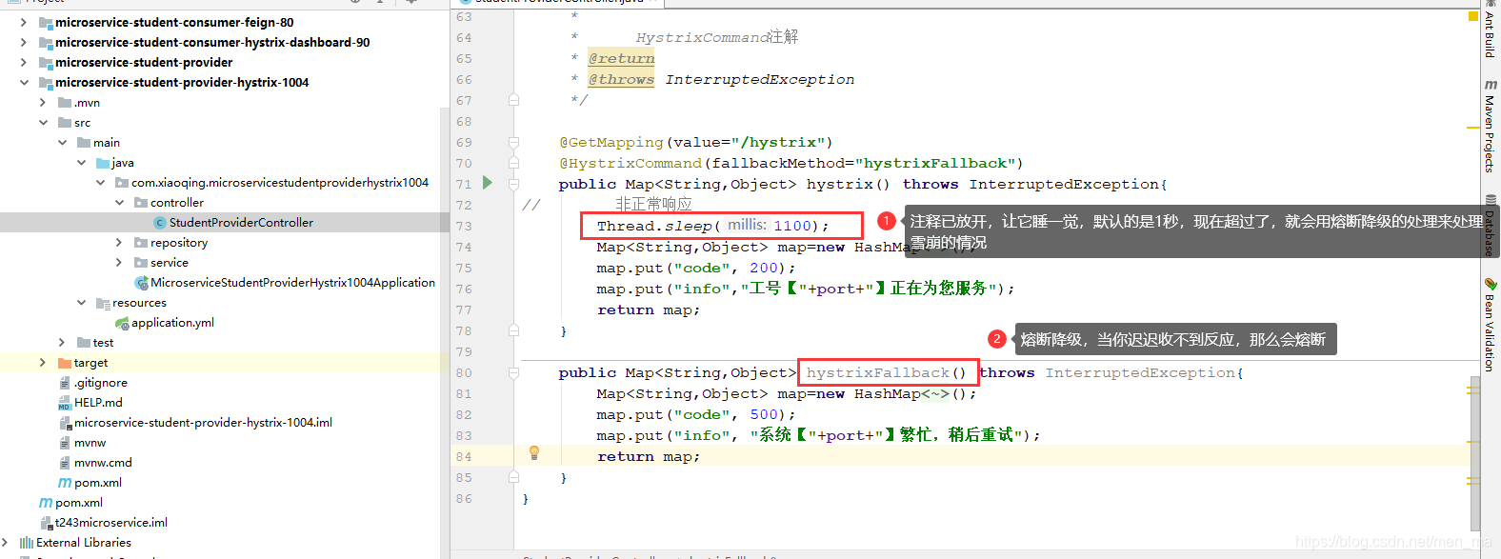Collapse the src folder
The height and width of the screenshot is (559, 1501).
click(43, 122)
